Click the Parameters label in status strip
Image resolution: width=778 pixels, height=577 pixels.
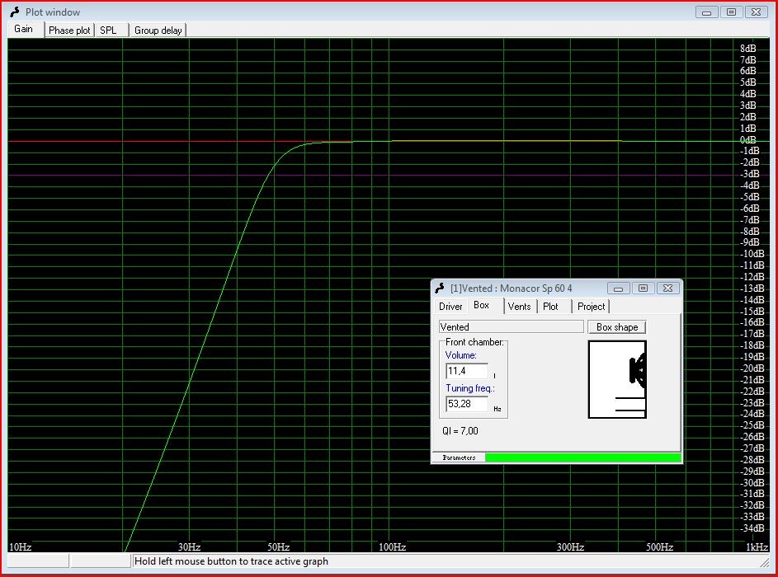pos(459,457)
